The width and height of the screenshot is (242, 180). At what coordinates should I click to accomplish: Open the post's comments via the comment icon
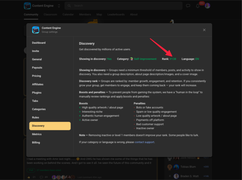[x=41, y=177]
